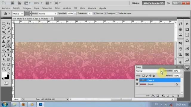This screenshot has height=107, width=191.
Task: Open the Filtro menu
Action: 58,8
